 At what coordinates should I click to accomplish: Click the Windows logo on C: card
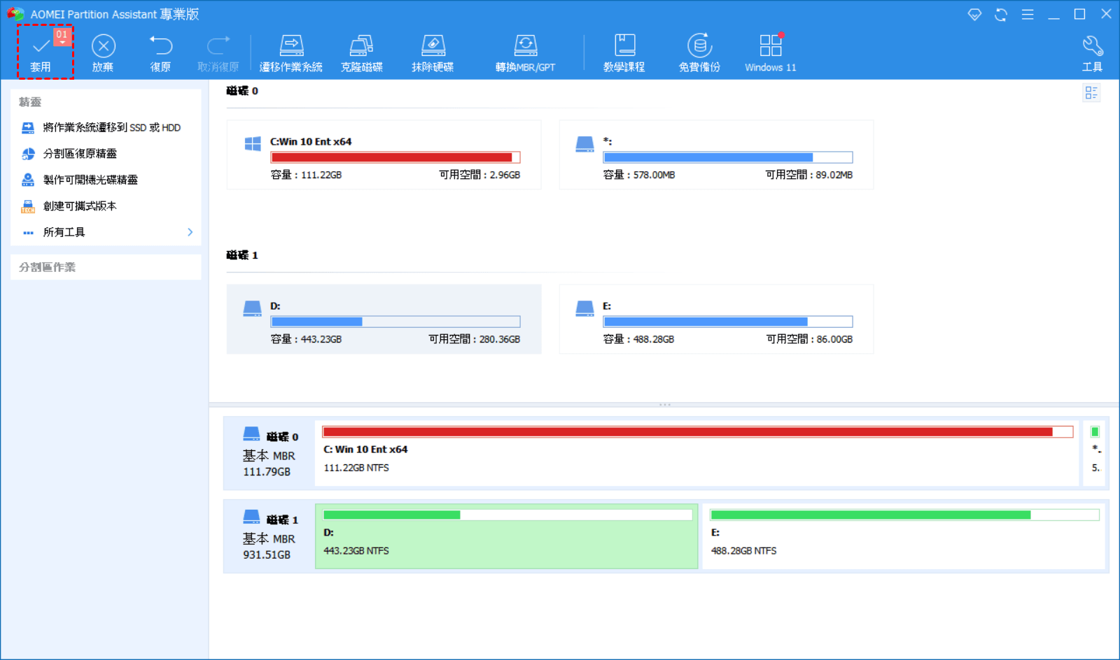click(x=253, y=144)
